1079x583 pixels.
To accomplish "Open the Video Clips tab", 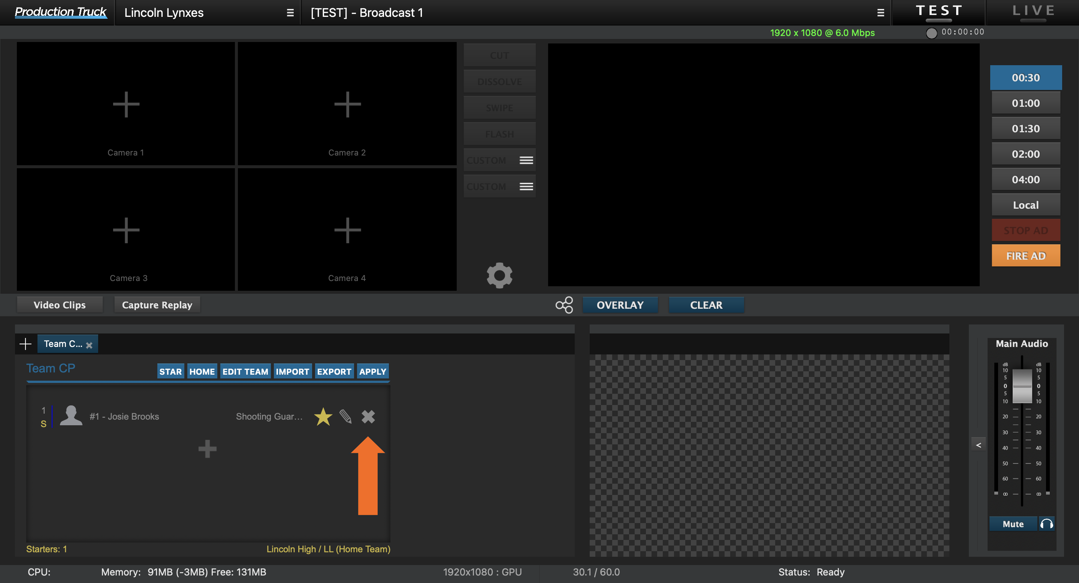I will pyautogui.click(x=60, y=305).
